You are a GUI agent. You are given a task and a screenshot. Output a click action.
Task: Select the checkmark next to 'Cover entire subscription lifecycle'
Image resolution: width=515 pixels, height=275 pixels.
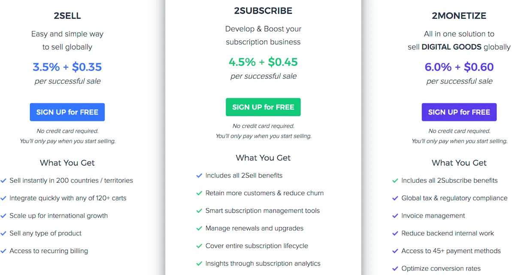tap(199, 245)
